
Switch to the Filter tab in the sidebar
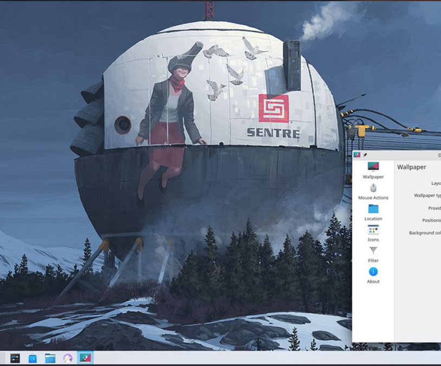(x=374, y=254)
